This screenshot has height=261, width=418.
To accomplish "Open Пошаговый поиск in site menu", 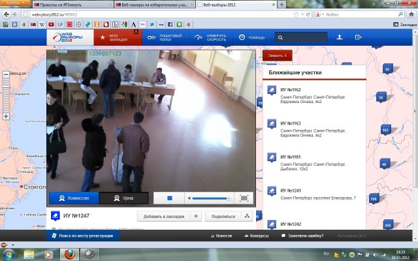I will tap(165, 37).
